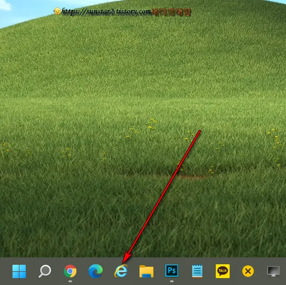
Task: Switch to Adobe Photoshop on taskbar
Action: coord(171,271)
